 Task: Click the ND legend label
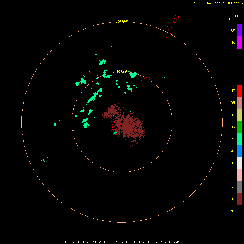(x=233, y=211)
